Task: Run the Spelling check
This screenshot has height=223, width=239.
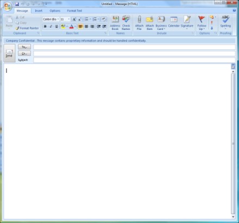Action: 225,22
